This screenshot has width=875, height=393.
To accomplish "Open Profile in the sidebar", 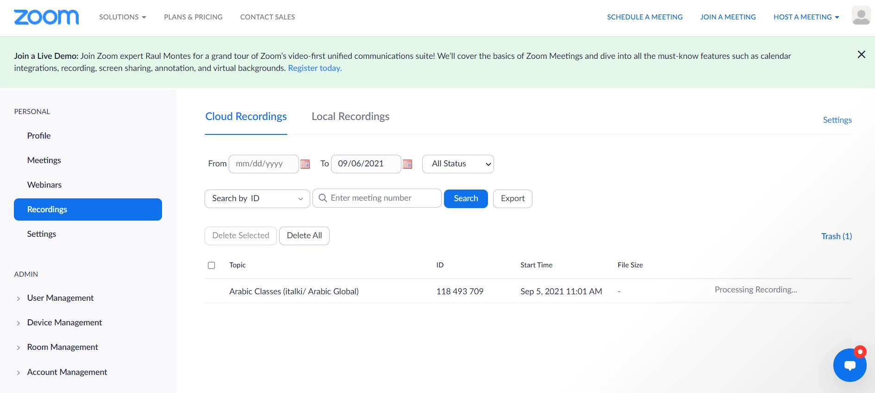I will 39,136.
